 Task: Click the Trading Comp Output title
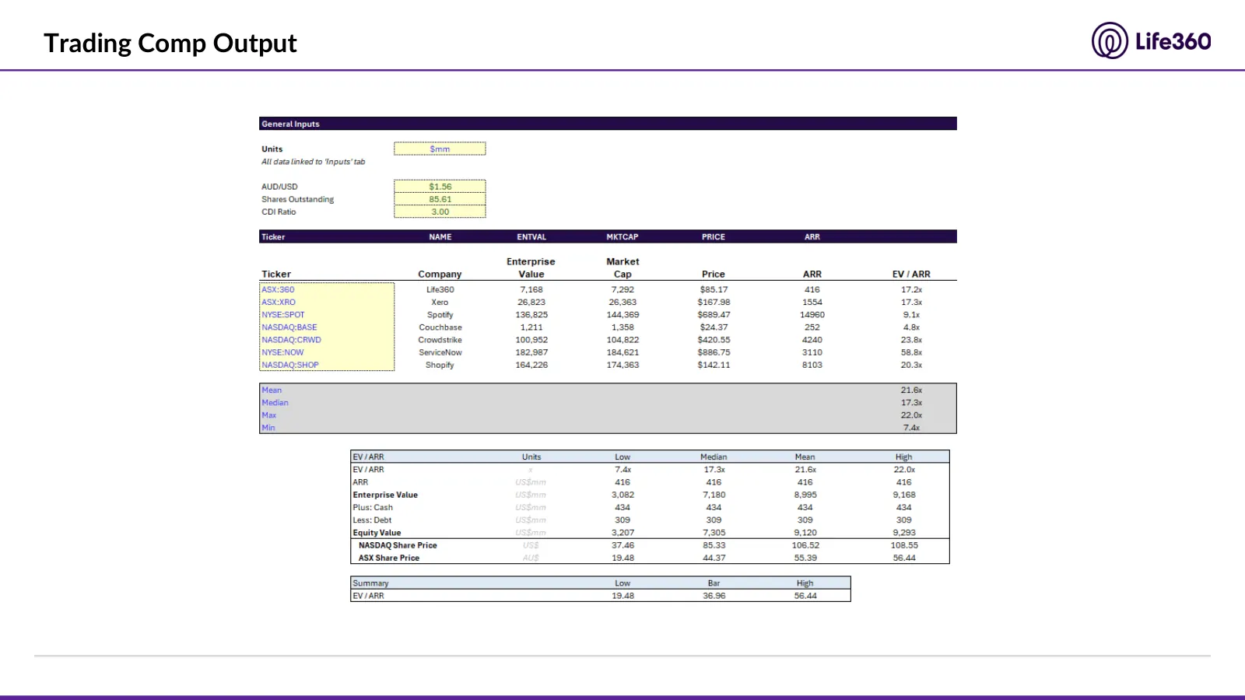click(x=170, y=43)
